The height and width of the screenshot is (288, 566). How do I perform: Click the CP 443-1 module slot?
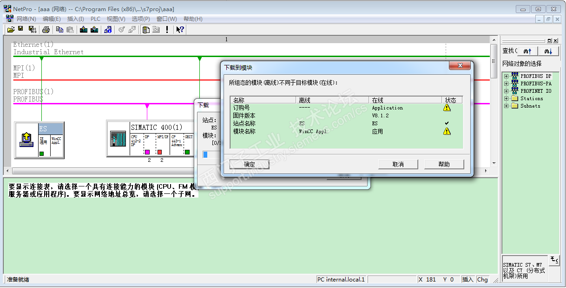click(x=177, y=145)
